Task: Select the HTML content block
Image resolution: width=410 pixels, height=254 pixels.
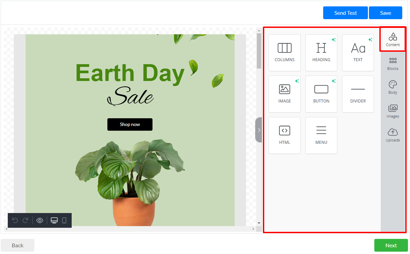Action: pyautogui.click(x=284, y=135)
